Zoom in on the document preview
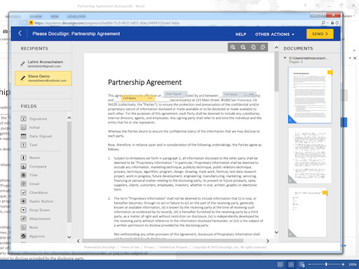 click(x=233, y=47)
